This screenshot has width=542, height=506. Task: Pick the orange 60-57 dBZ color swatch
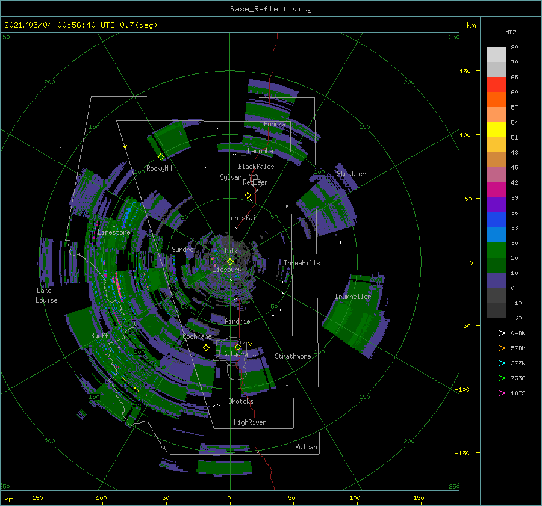496,100
